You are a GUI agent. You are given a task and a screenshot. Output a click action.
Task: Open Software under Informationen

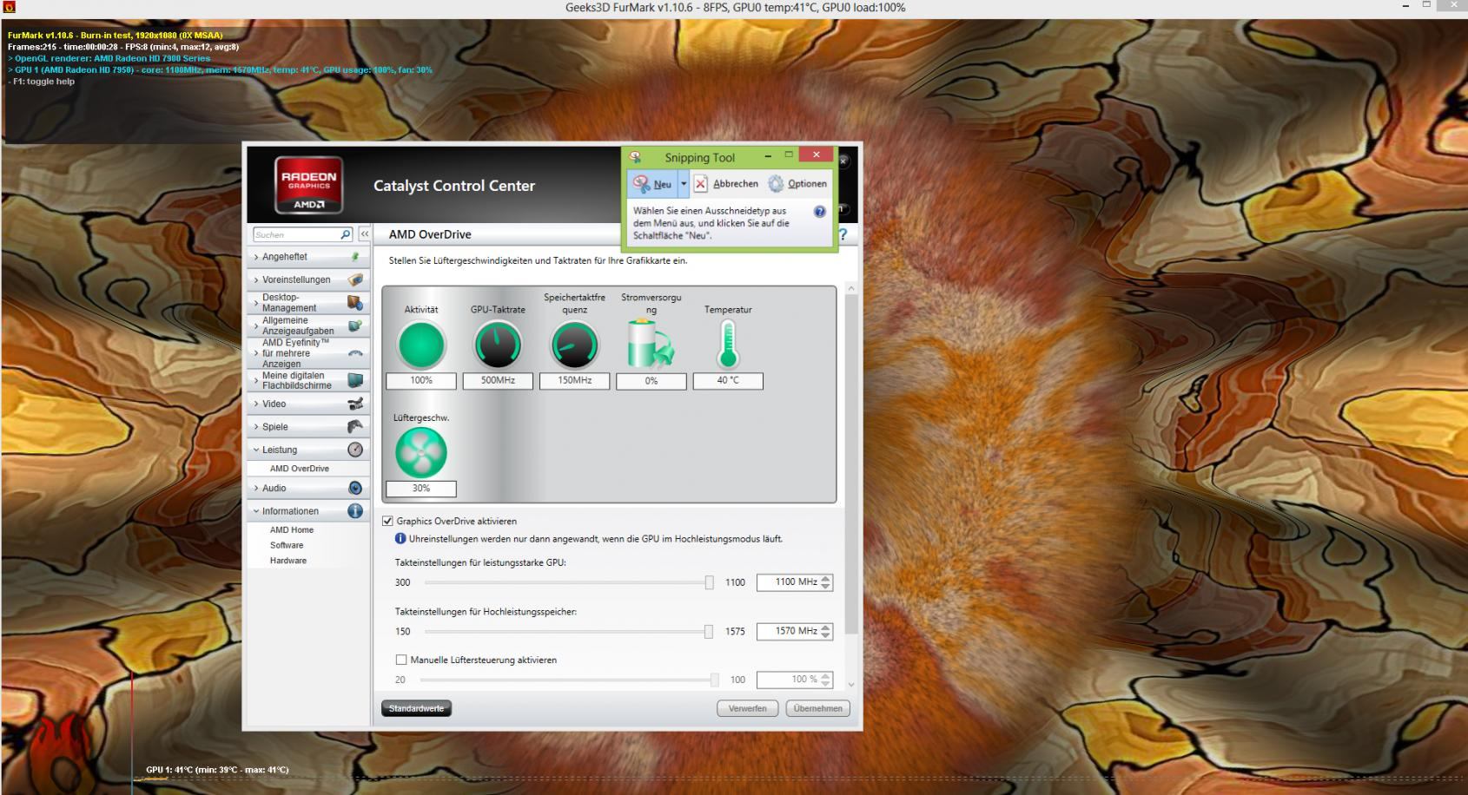pos(287,545)
